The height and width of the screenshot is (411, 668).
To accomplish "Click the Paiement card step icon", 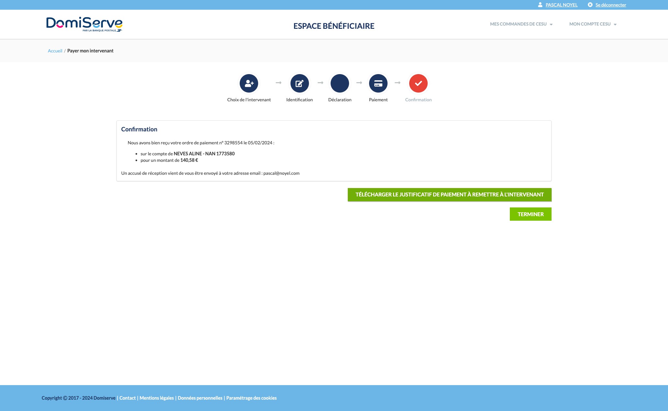I will pos(378,83).
